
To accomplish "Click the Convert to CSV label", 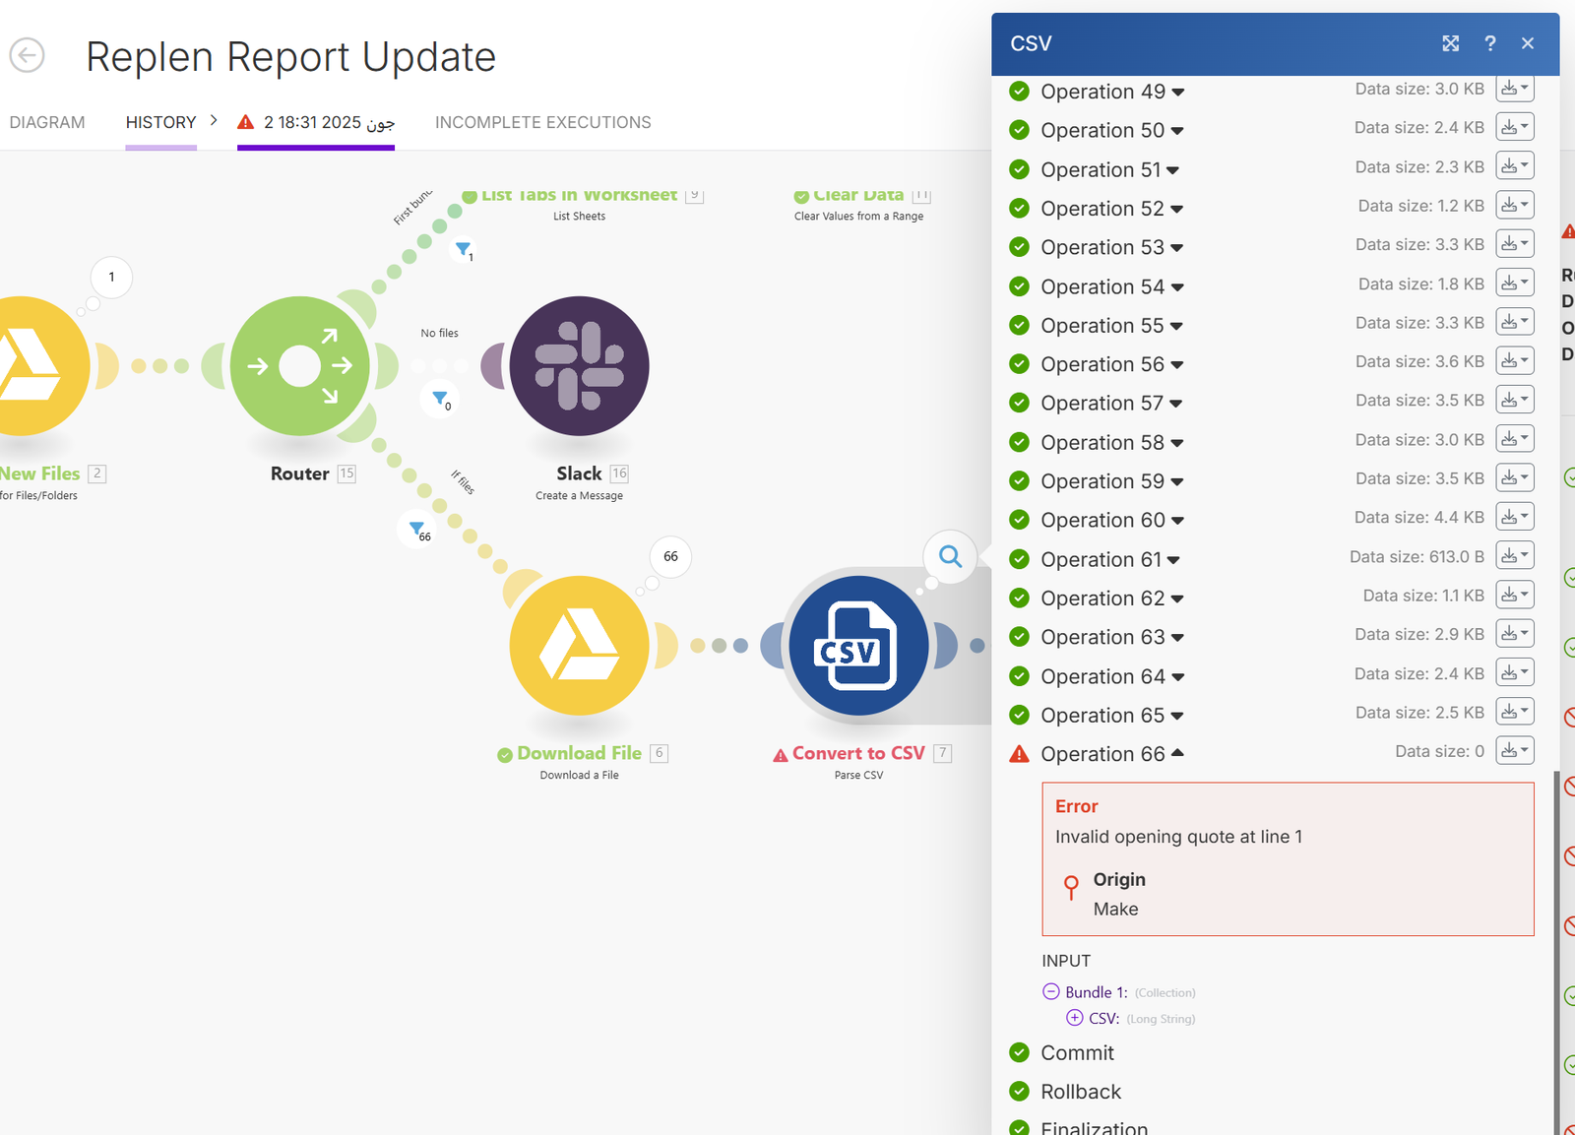I will point(858,753).
